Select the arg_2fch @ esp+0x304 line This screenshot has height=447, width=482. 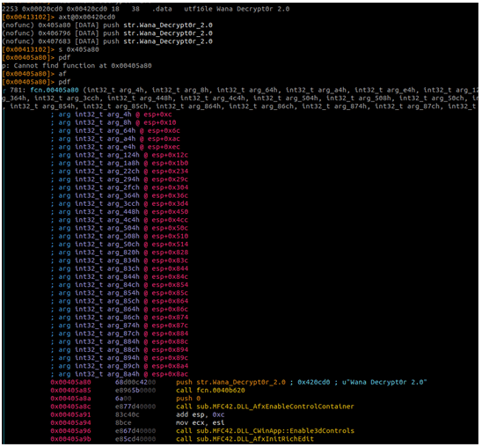pyautogui.click(x=120, y=187)
